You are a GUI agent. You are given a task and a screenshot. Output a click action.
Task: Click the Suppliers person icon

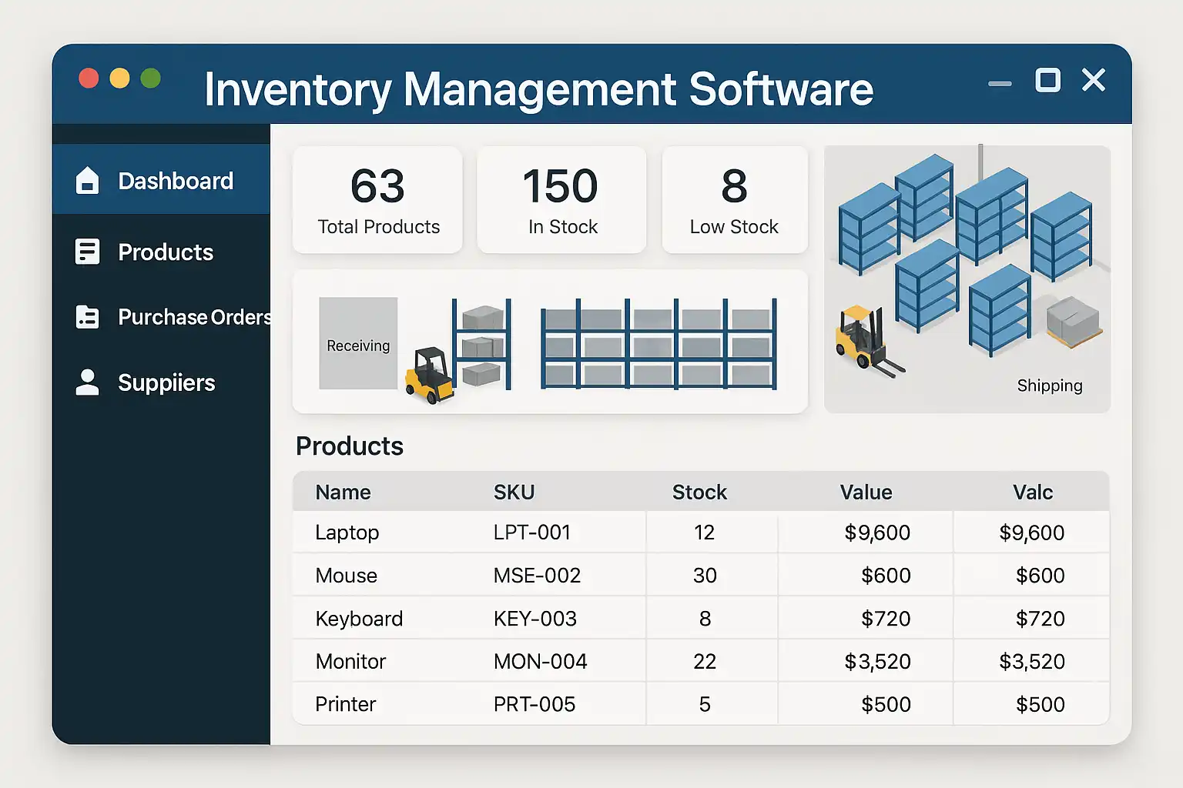pyautogui.click(x=88, y=382)
